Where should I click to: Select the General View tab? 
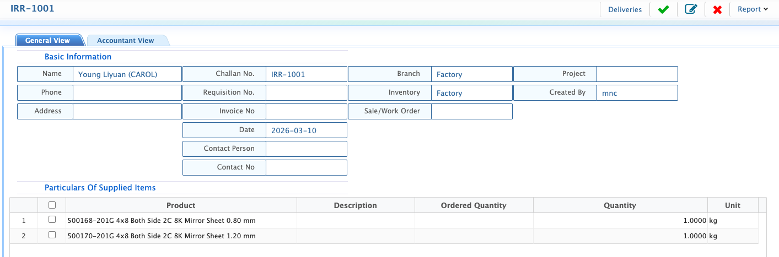[48, 40]
